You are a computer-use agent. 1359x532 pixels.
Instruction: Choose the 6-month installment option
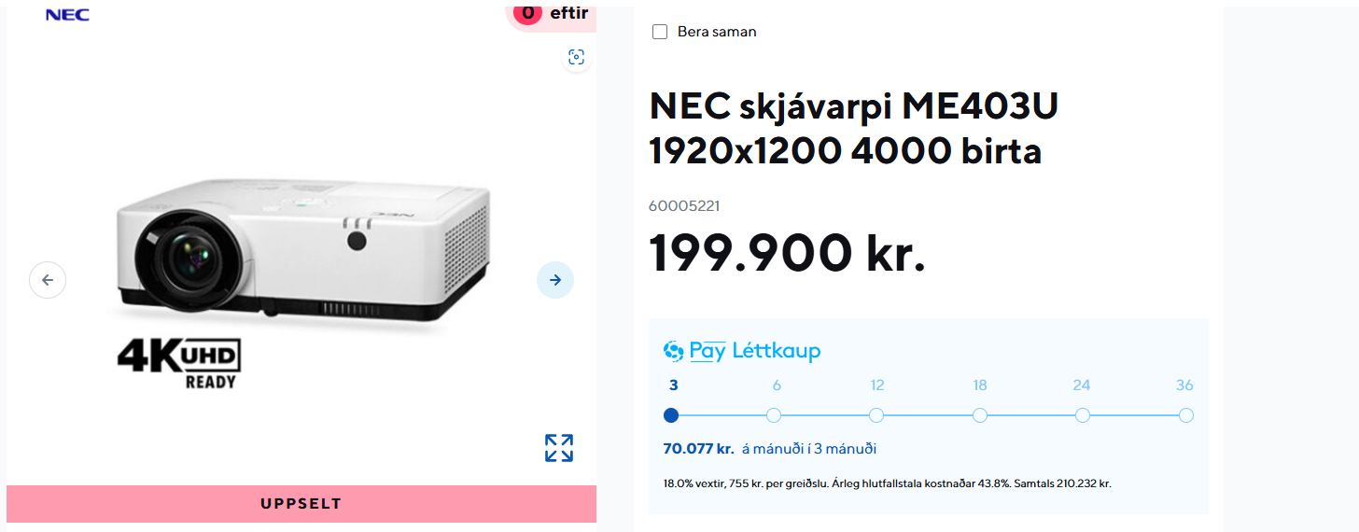coord(774,415)
